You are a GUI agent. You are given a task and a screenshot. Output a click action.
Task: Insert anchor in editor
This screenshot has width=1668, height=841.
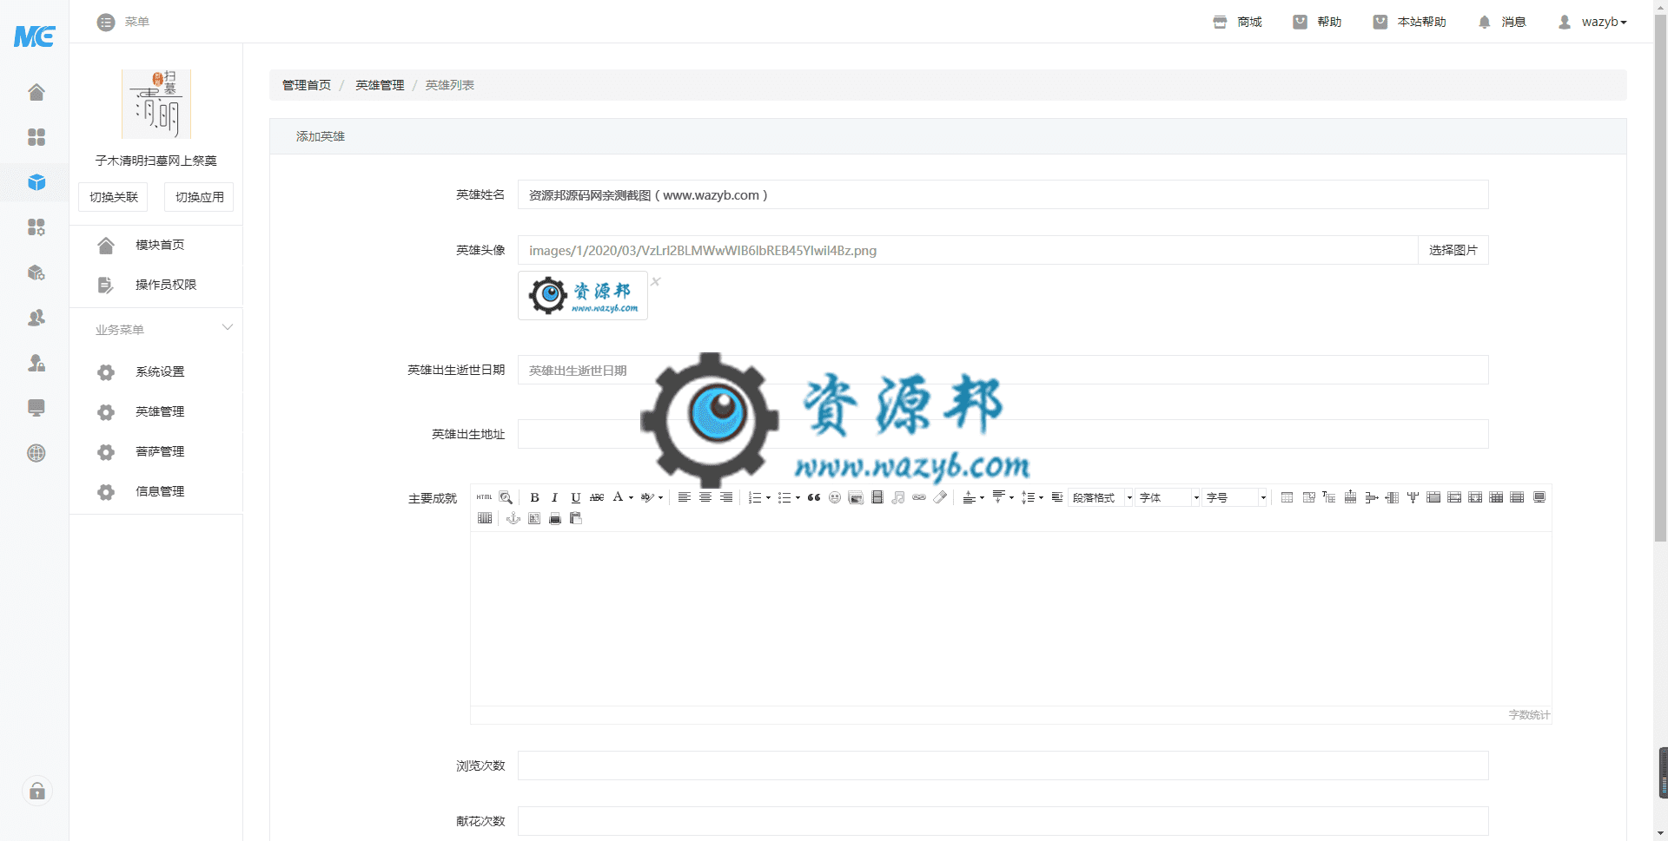513,518
